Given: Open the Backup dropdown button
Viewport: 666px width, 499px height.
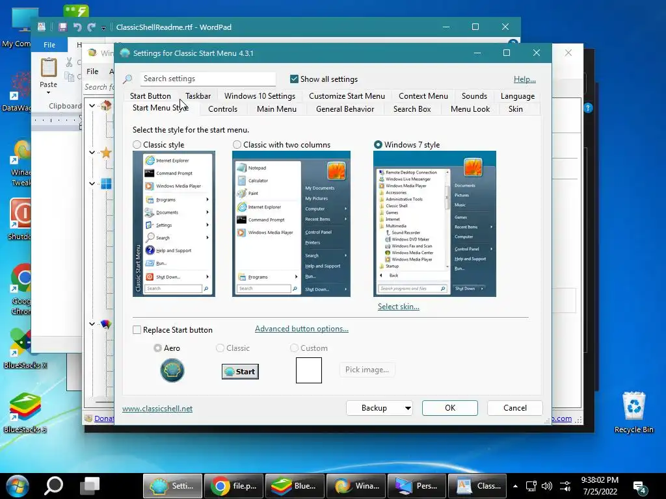Looking at the screenshot, I should pos(379,408).
